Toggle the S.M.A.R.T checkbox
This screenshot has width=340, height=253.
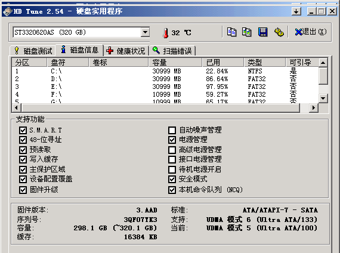pyautogui.click(x=23, y=130)
